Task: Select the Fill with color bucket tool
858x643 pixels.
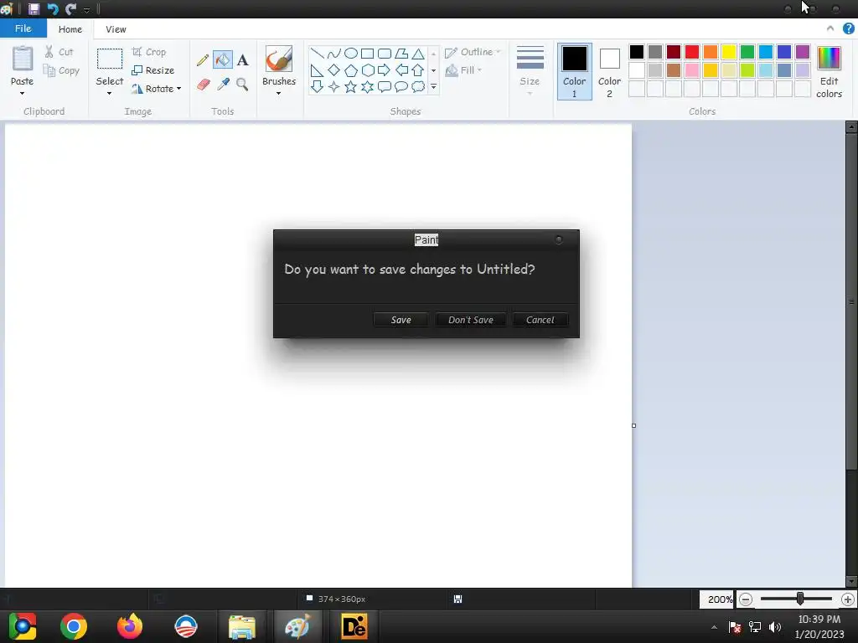Action: (x=223, y=59)
